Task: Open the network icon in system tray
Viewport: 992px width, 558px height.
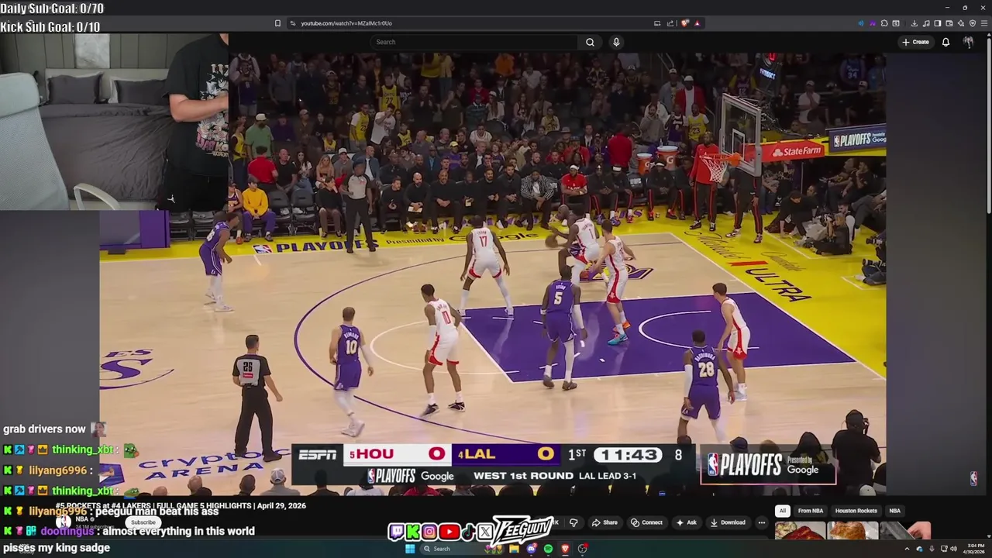Action: pos(943,549)
